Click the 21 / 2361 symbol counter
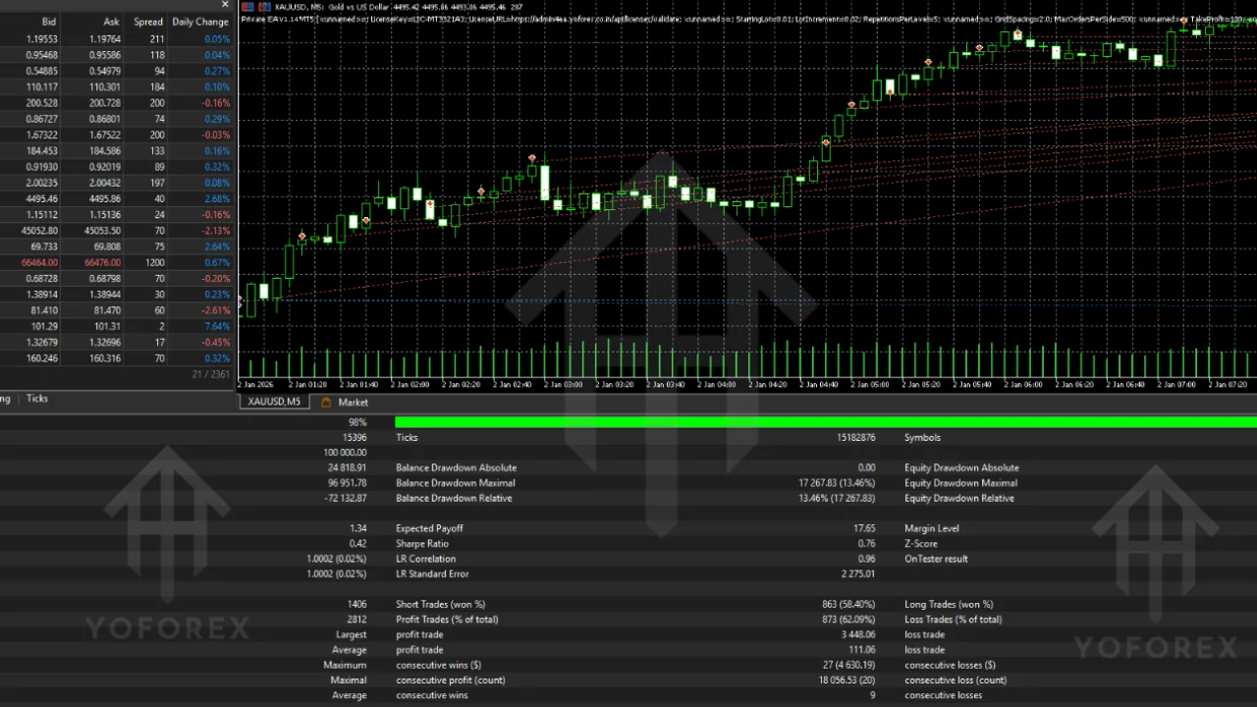 tap(212, 374)
